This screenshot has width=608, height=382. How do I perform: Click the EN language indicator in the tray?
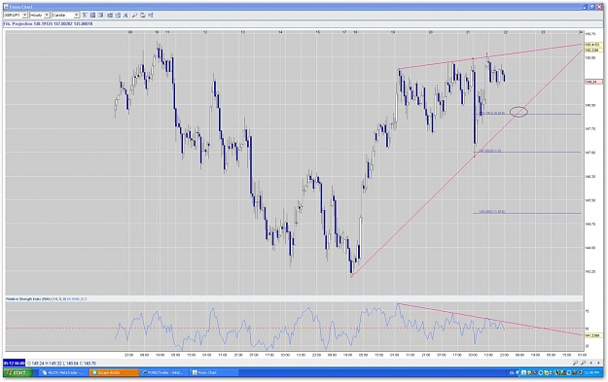click(x=512, y=372)
